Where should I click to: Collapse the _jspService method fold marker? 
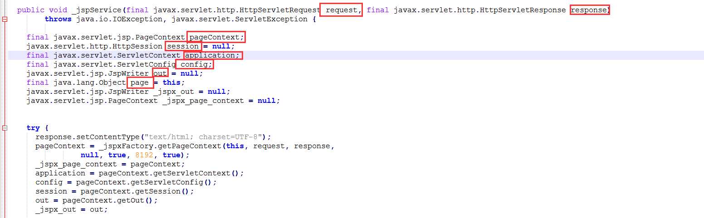5,19
